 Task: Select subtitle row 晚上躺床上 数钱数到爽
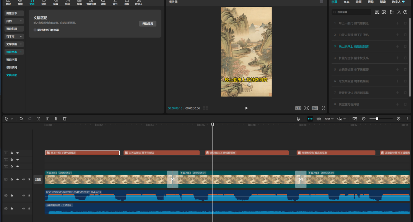point(370,46)
